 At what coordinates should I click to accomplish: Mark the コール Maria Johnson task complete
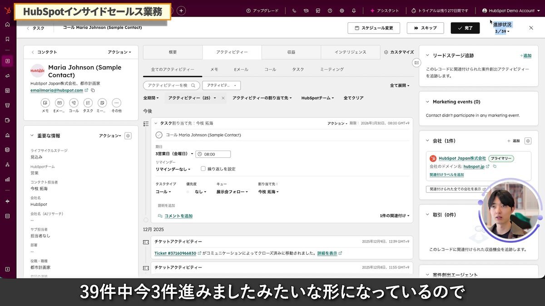click(159, 134)
